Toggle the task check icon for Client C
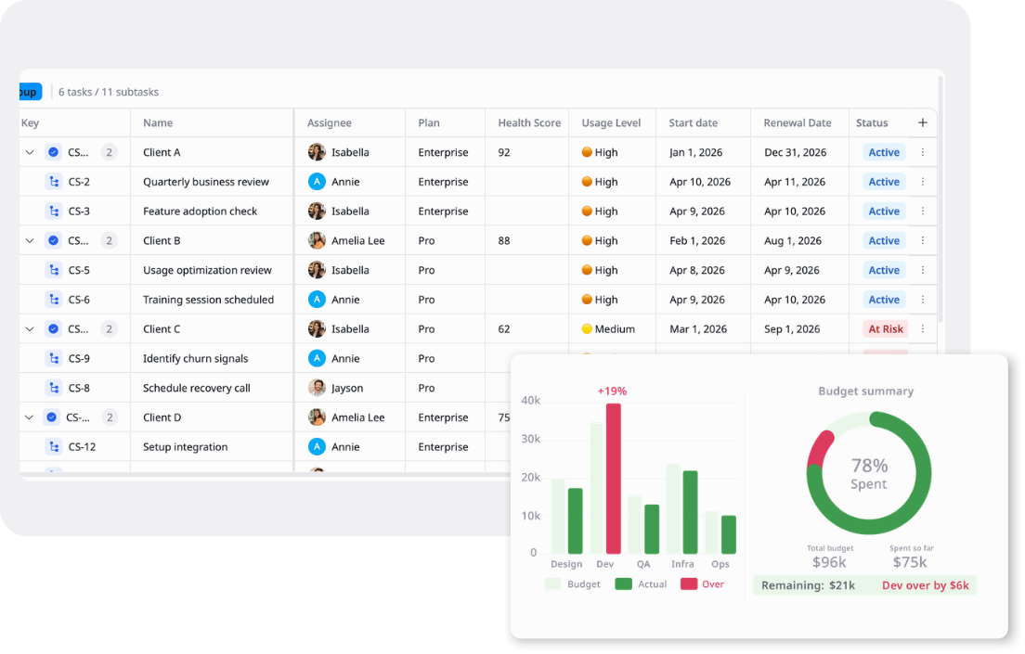Image resolution: width=1025 pixels, height=654 pixels. click(x=53, y=328)
